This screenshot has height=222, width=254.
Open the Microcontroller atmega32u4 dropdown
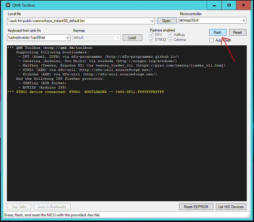coord(244,20)
